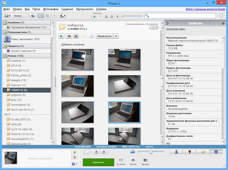This screenshot has width=228, height=170.
Task: Open the Создание menu
Action: (x=67, y=9)
